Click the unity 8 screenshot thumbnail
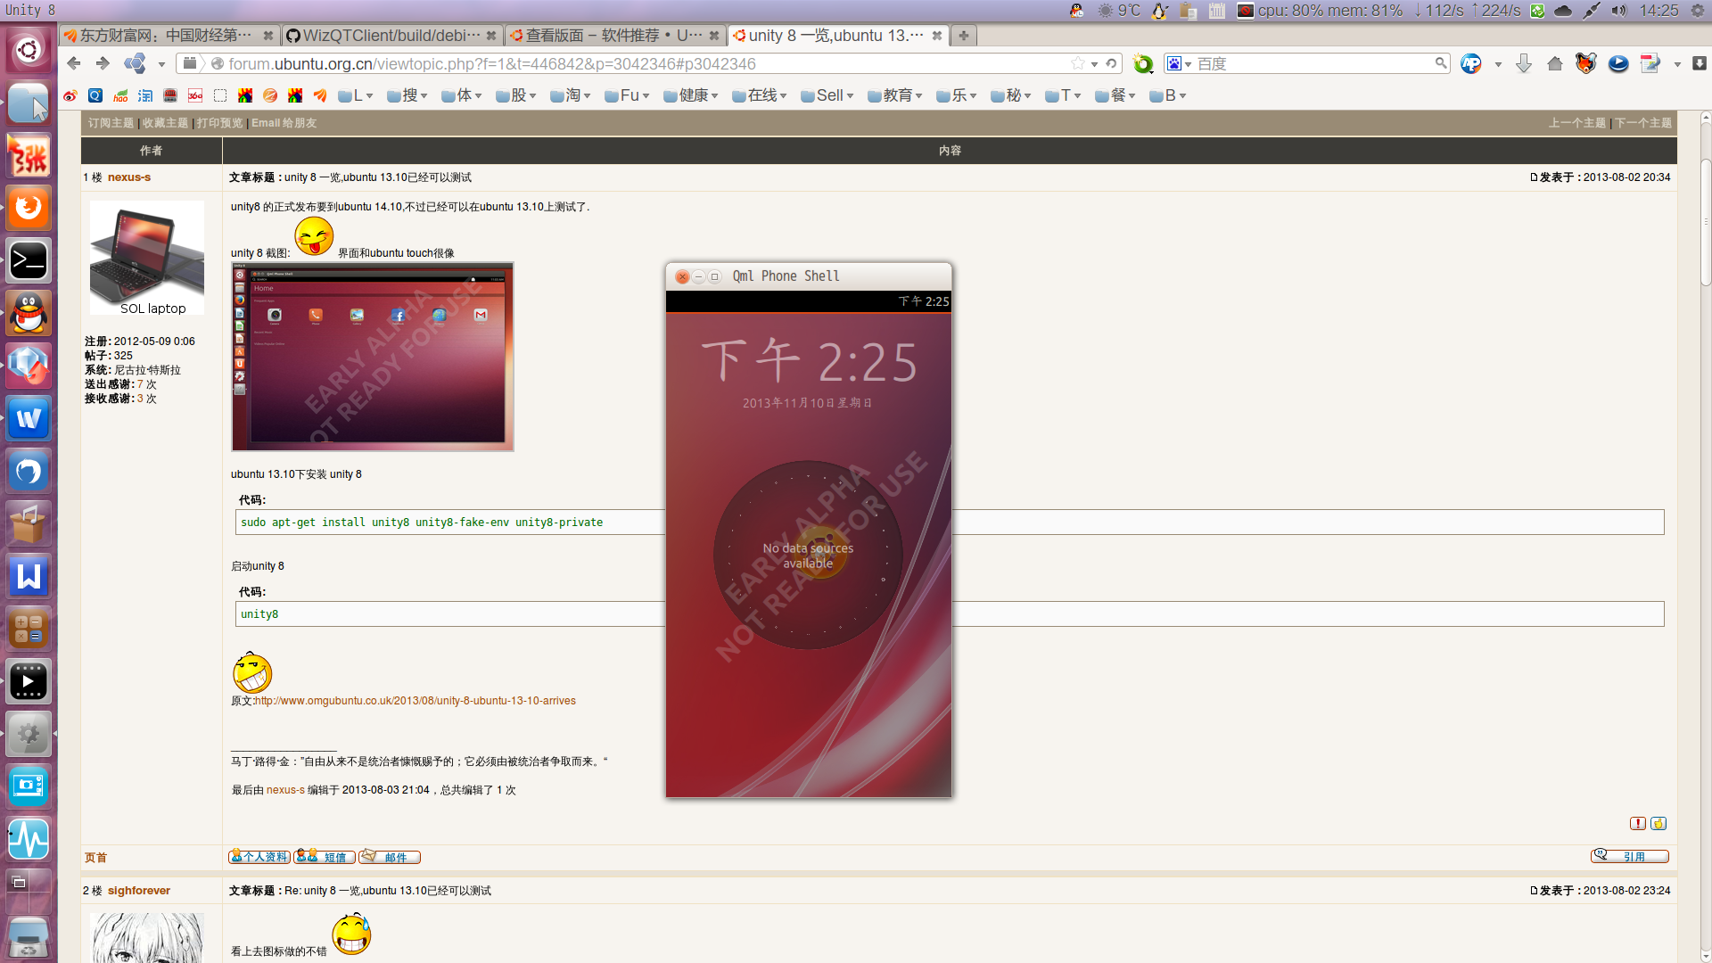 (373, 357)
